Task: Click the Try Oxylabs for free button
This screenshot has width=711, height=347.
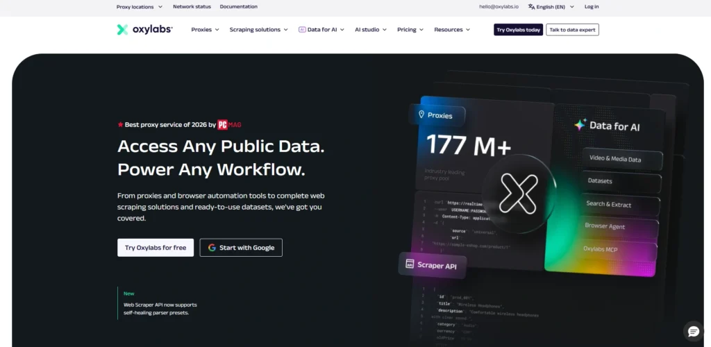Action: 156,248
